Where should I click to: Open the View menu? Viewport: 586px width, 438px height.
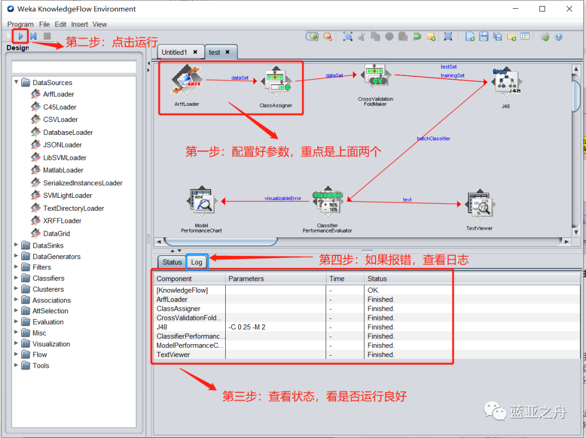click(x=99, y=24)
